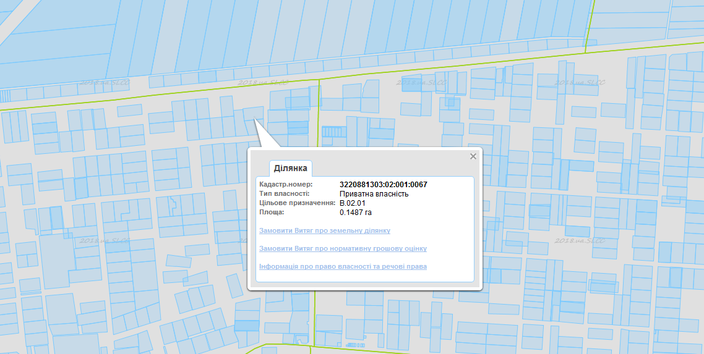Open Замовити Витяг про земельну ділянку link
704x354 pixels.
click(325, 230)
